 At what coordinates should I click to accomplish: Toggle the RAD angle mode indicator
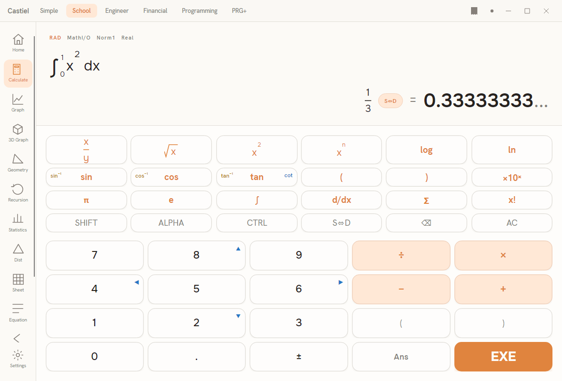[x=55, y=38]
